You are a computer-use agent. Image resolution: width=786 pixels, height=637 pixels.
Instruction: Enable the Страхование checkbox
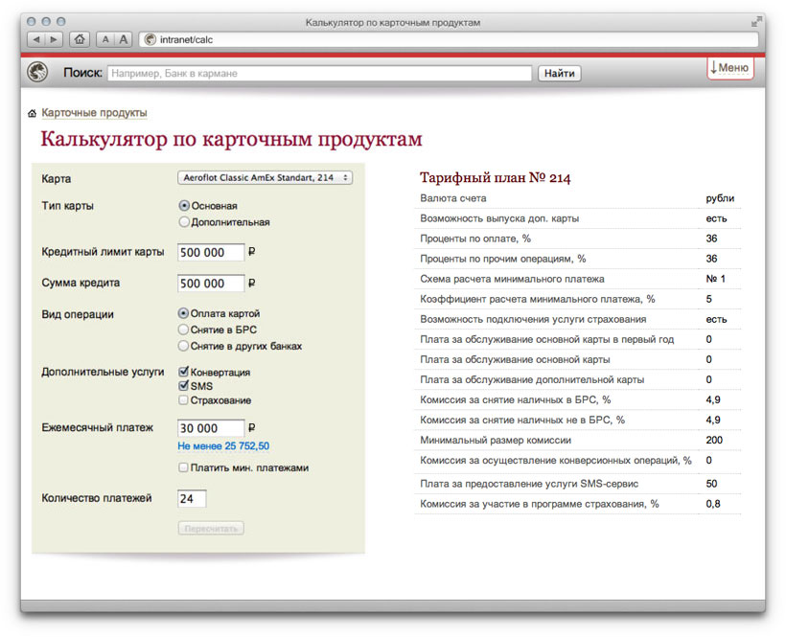click(184, 400)
